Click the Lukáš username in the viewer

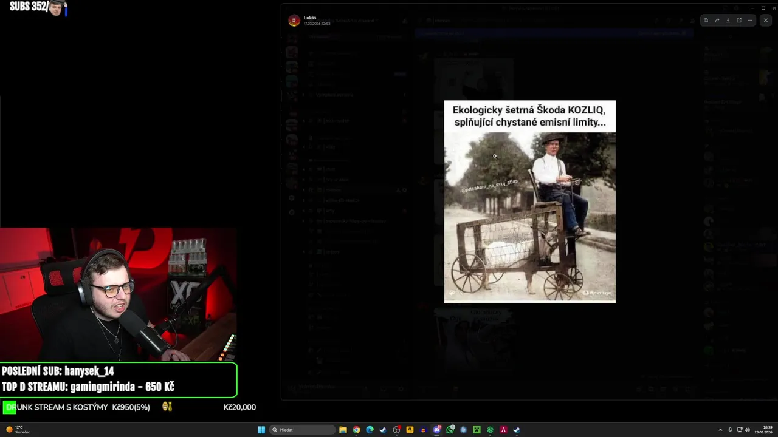(x=310, y=18)
